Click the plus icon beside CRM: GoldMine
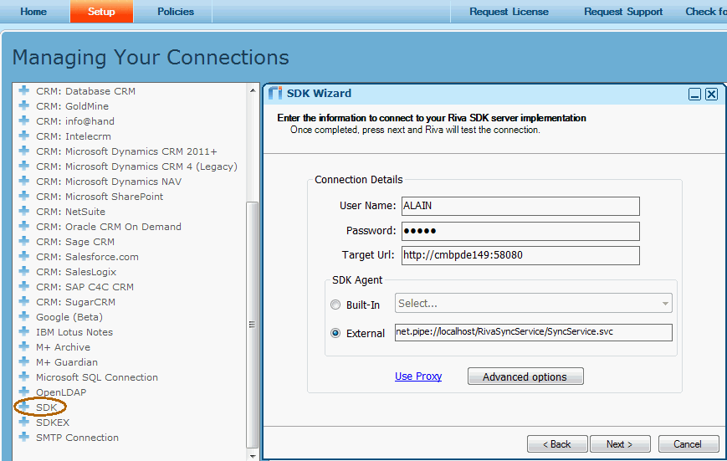The width and height of the screenshot is (727, 461). click(24, 106)
